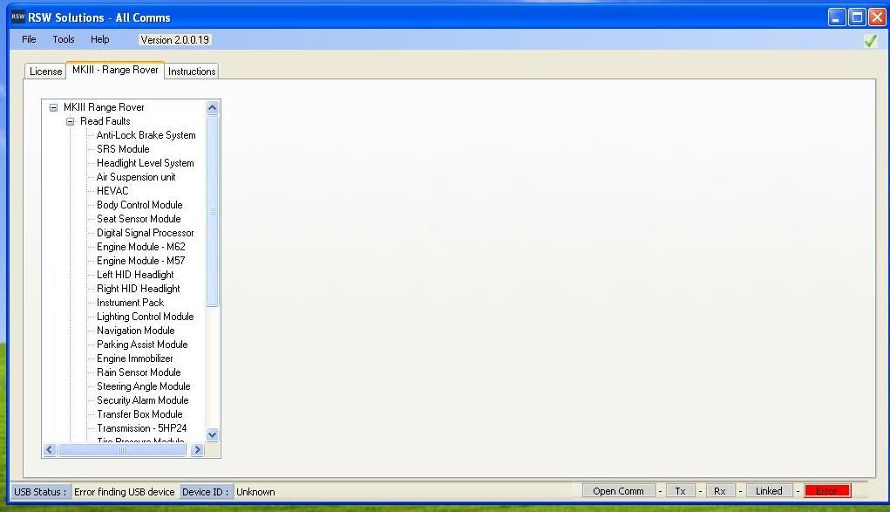Image resolution: width=890 pixels, height=512 pixels.
Task: Select Digital Signal Processor entry
Action: coord(146,233)
